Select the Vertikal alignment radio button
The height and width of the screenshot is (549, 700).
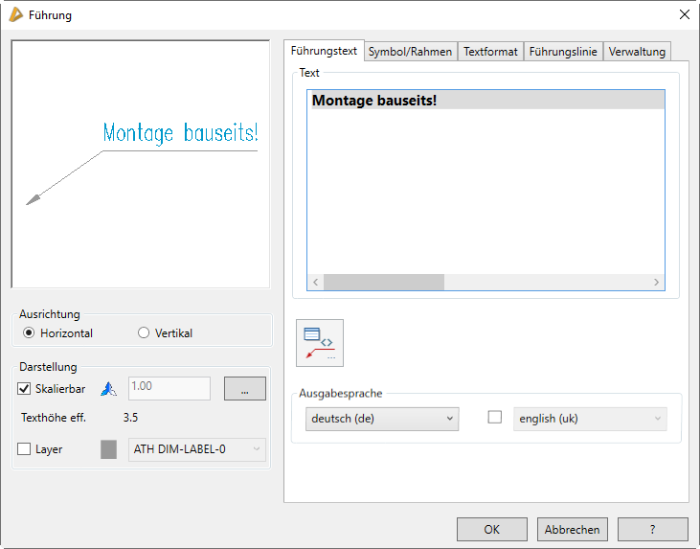144,333
